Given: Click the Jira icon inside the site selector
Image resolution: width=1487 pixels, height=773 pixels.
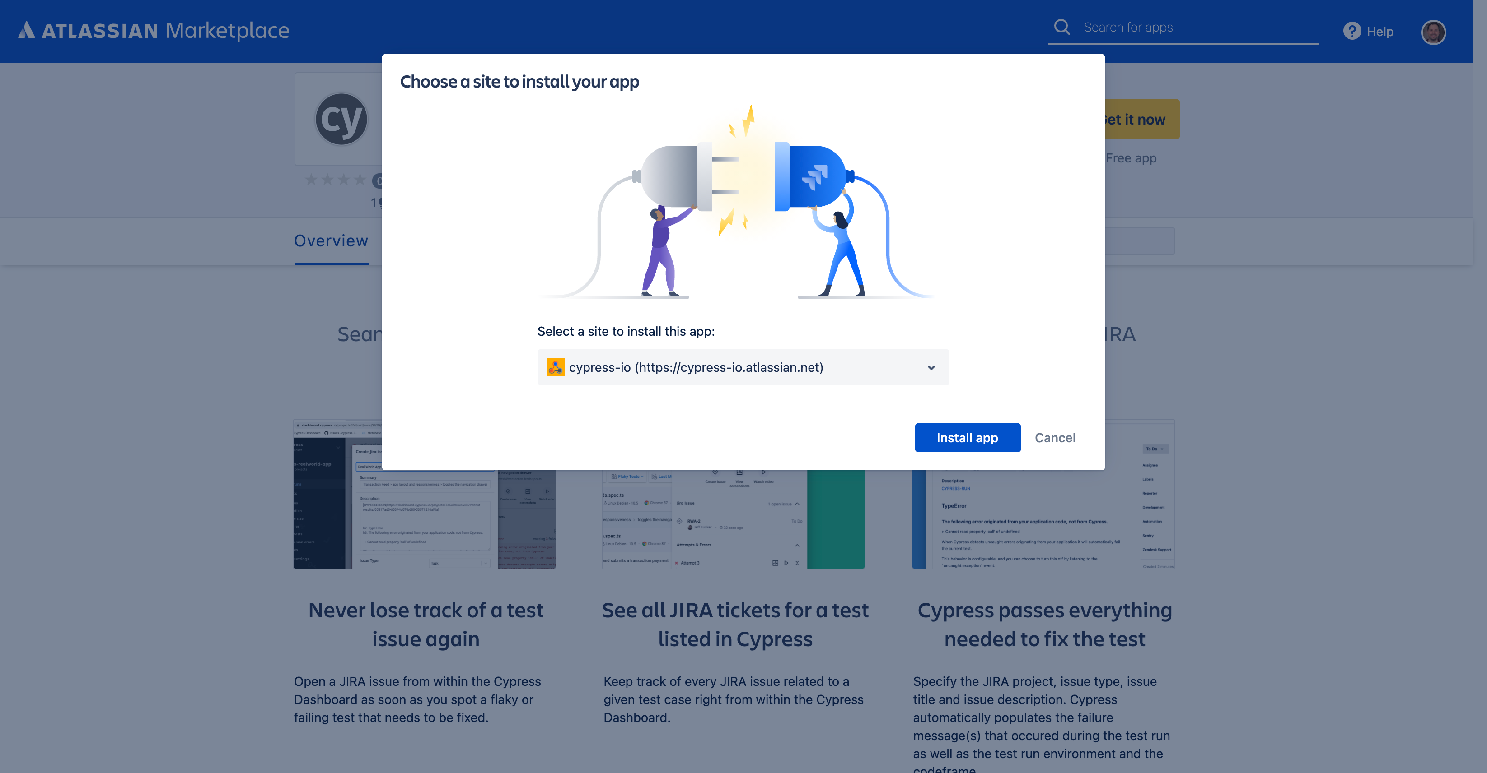Looking at the screenshot, I should coord(556,367).
